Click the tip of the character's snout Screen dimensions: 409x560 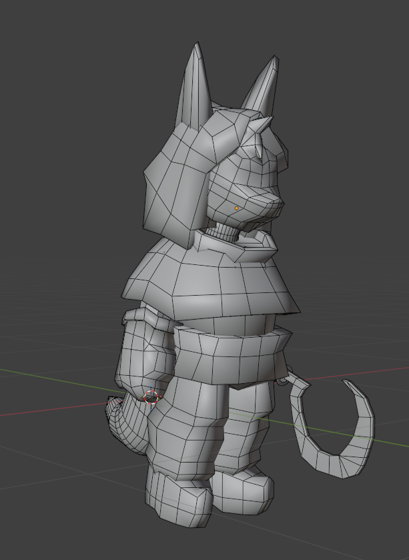[280, 200]
